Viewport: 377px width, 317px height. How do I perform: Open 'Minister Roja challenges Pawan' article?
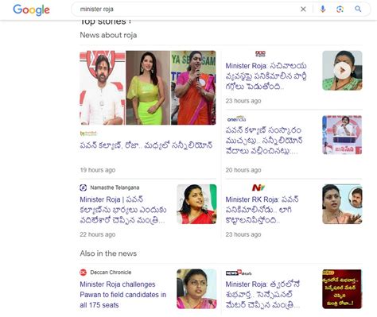point(123,295)
